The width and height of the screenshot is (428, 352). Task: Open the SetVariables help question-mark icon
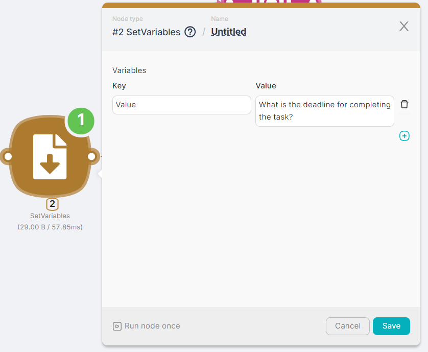[x=190, y=32]
